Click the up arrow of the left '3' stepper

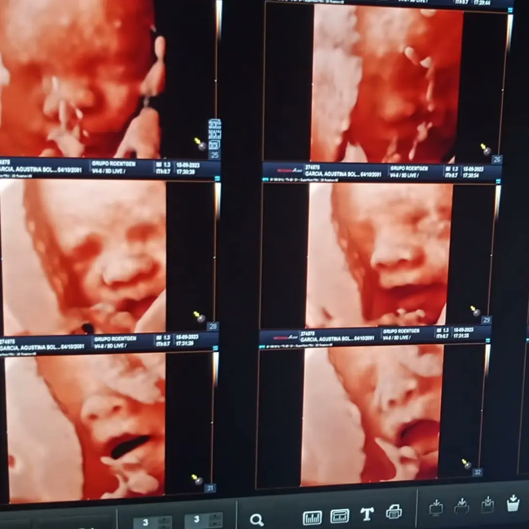point(165,520)
